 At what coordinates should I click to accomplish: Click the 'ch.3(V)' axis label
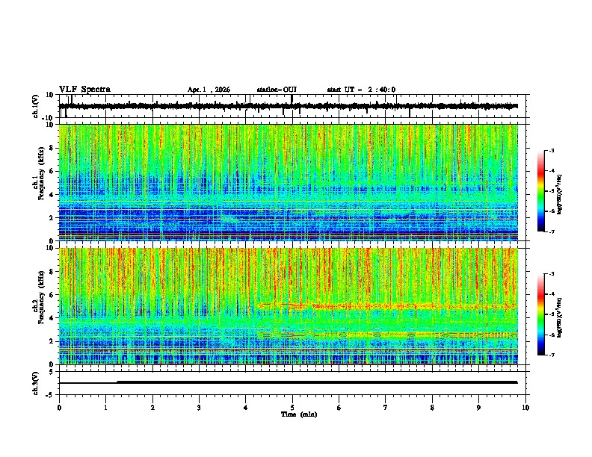36,383
